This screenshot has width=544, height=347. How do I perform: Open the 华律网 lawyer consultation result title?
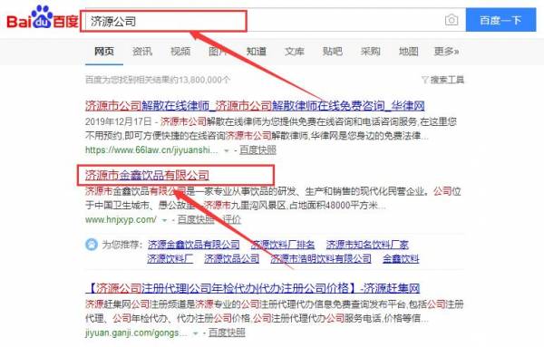click(x=255, y=106)
